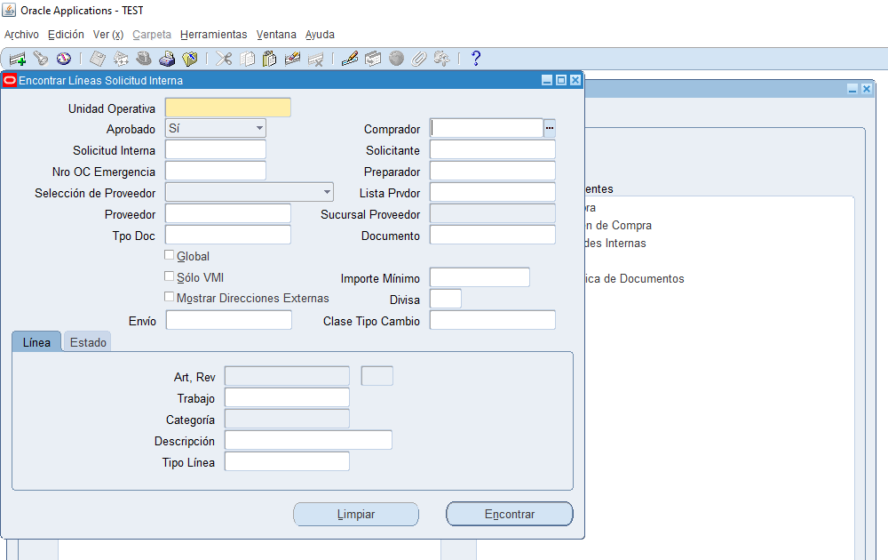This screenshot has height=560, width=888.
Task: Click the Print icon in toolbar
Action: point(167,59)
